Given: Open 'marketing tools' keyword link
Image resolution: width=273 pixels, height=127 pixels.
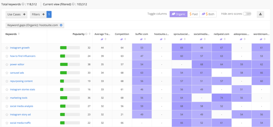Looking at the screenshot, I should (19, 98).
